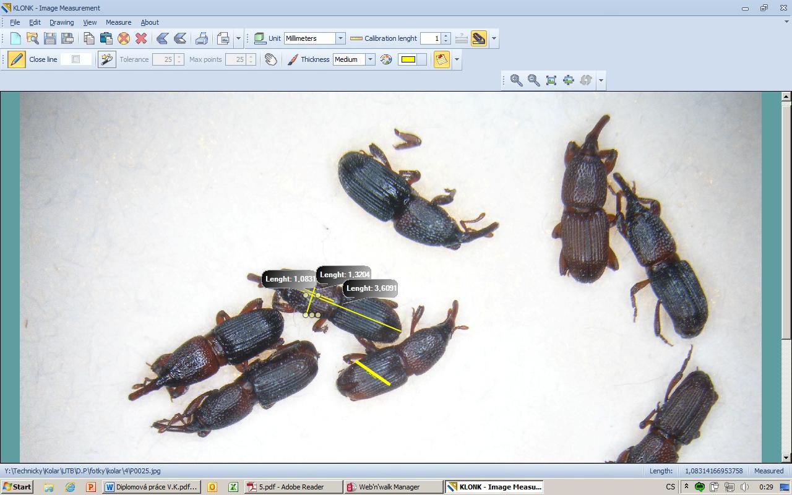Click the Excel icon in taskbar
792x495 pixels.
click(233, 487)
